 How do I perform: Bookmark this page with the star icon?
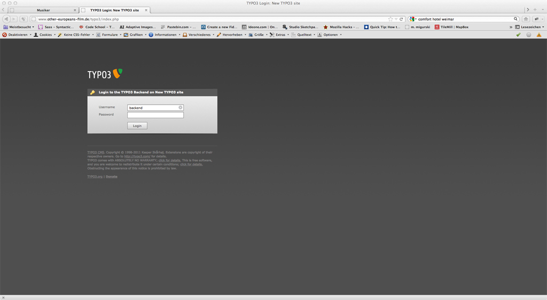(x=390, y=19)
